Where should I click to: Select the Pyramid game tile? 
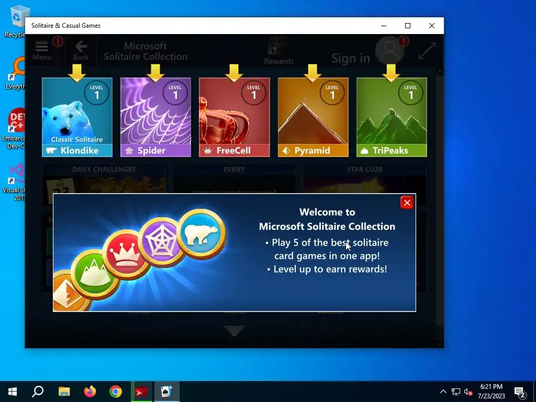pyautogui.click(x=313, y=117)
